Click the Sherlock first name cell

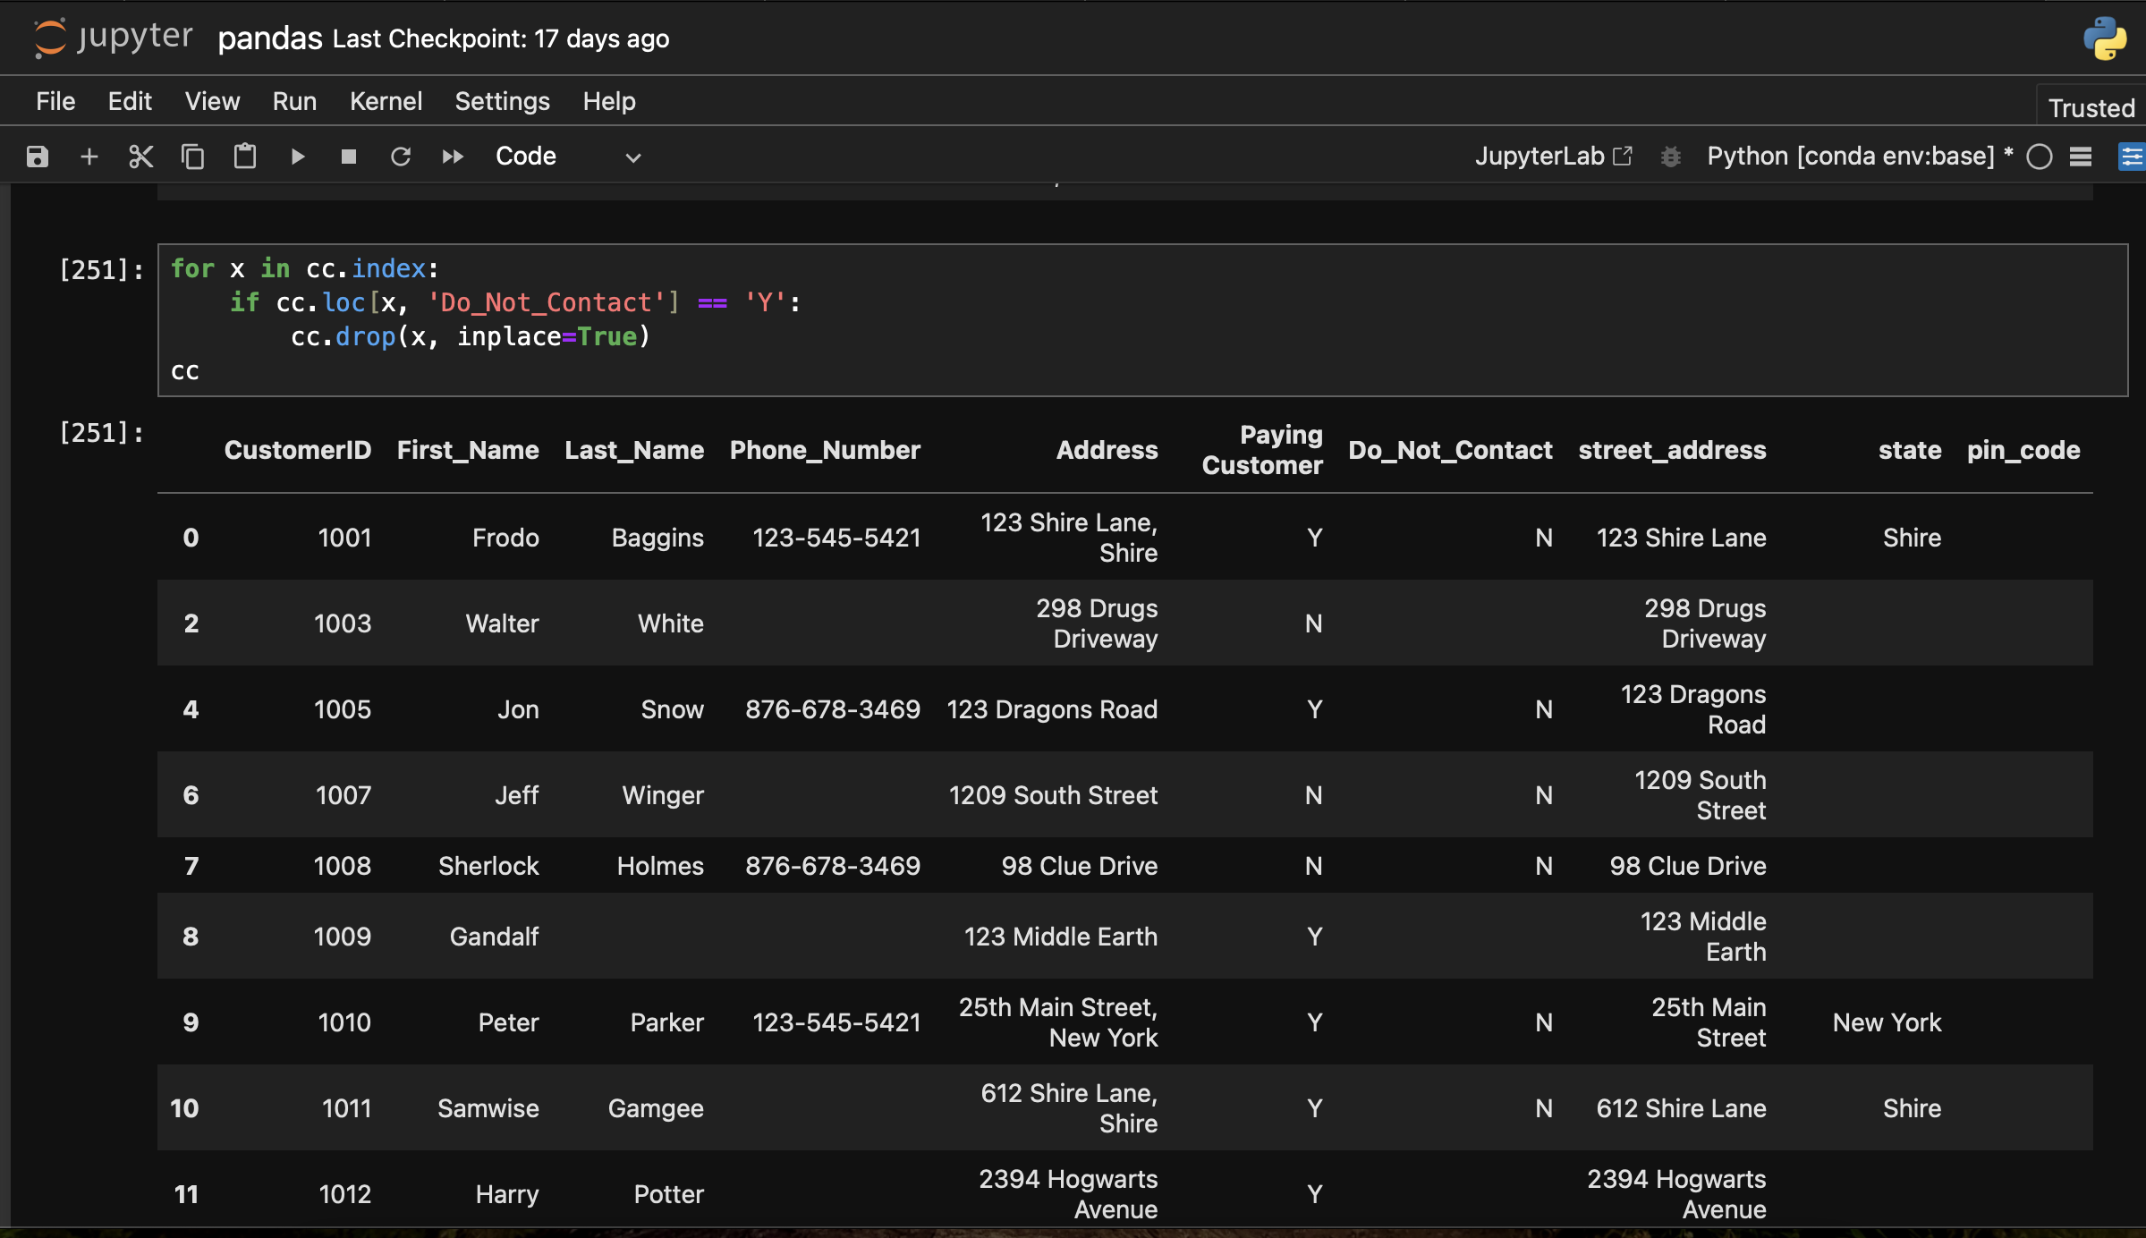tap(488, 866)
